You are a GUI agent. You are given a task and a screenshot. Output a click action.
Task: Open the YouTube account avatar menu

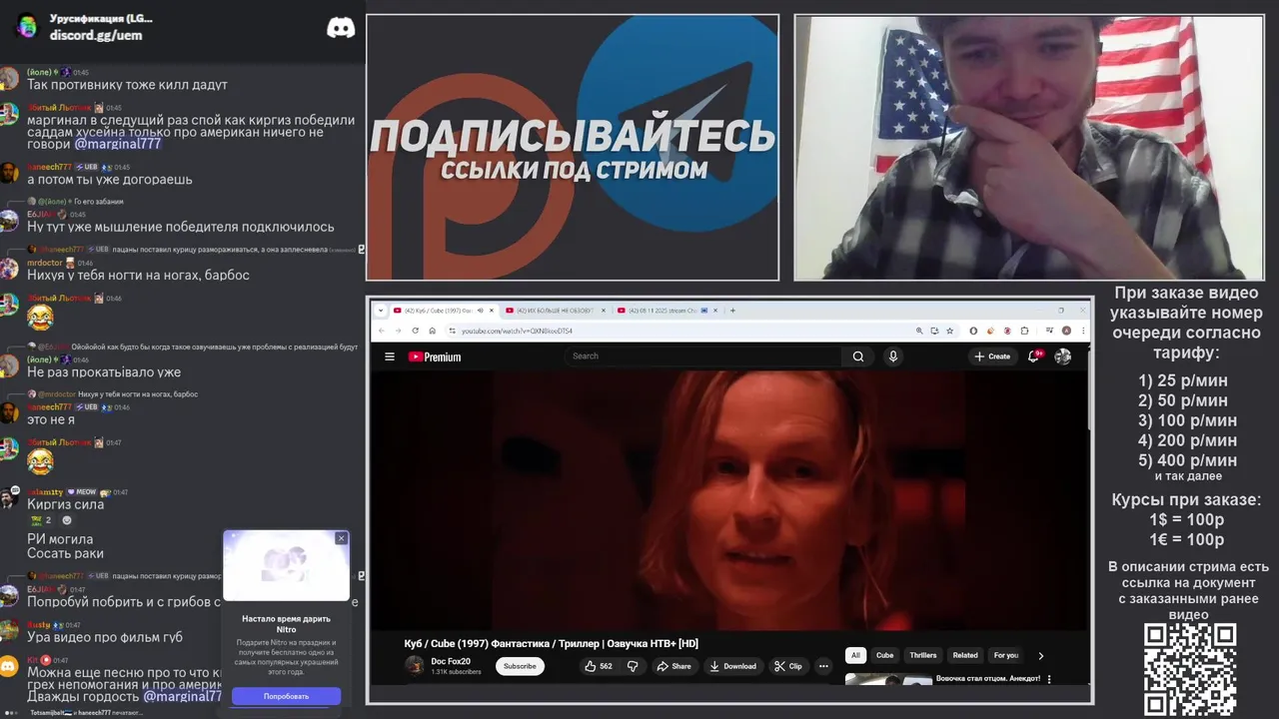(x=1063, y=357)
